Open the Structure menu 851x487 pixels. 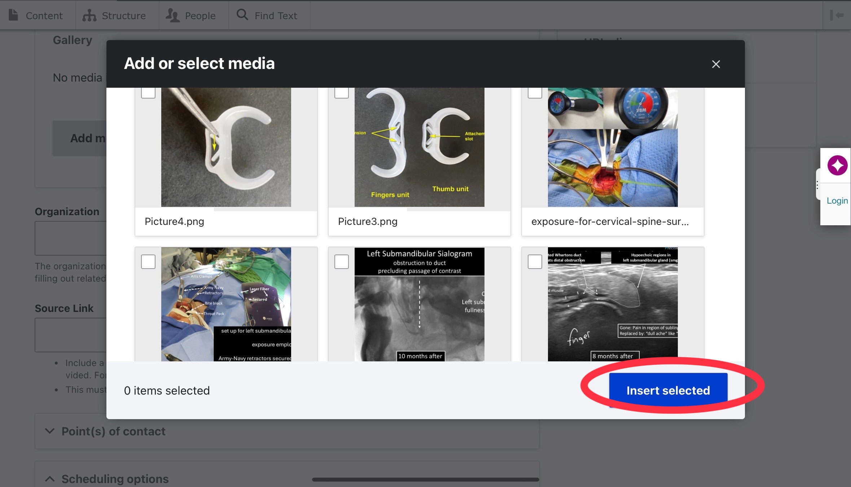click(123, 16)
